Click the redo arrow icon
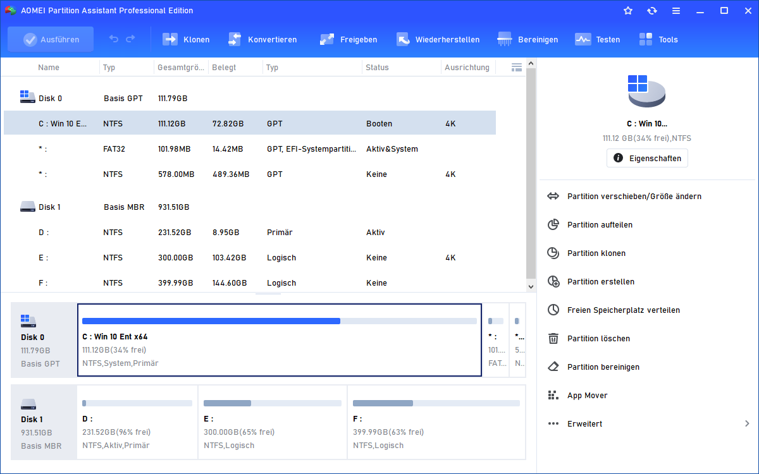 coord(130,39)
